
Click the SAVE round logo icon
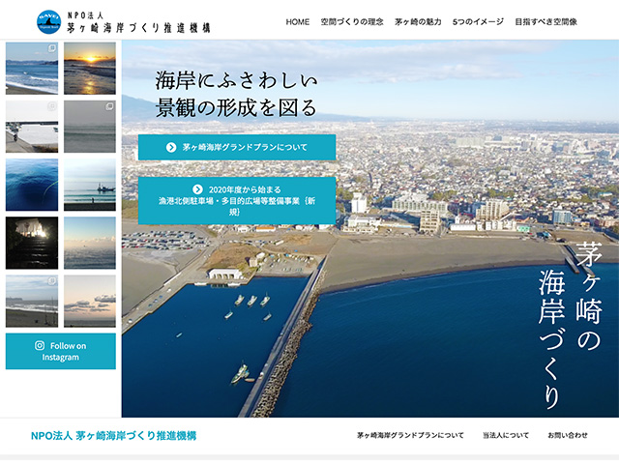49,22
